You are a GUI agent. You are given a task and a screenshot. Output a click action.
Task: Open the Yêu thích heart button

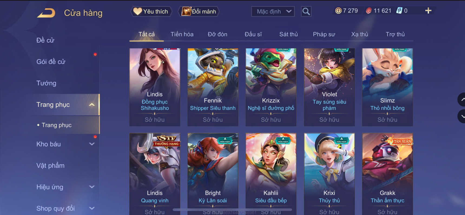click(x=151, y=11)
